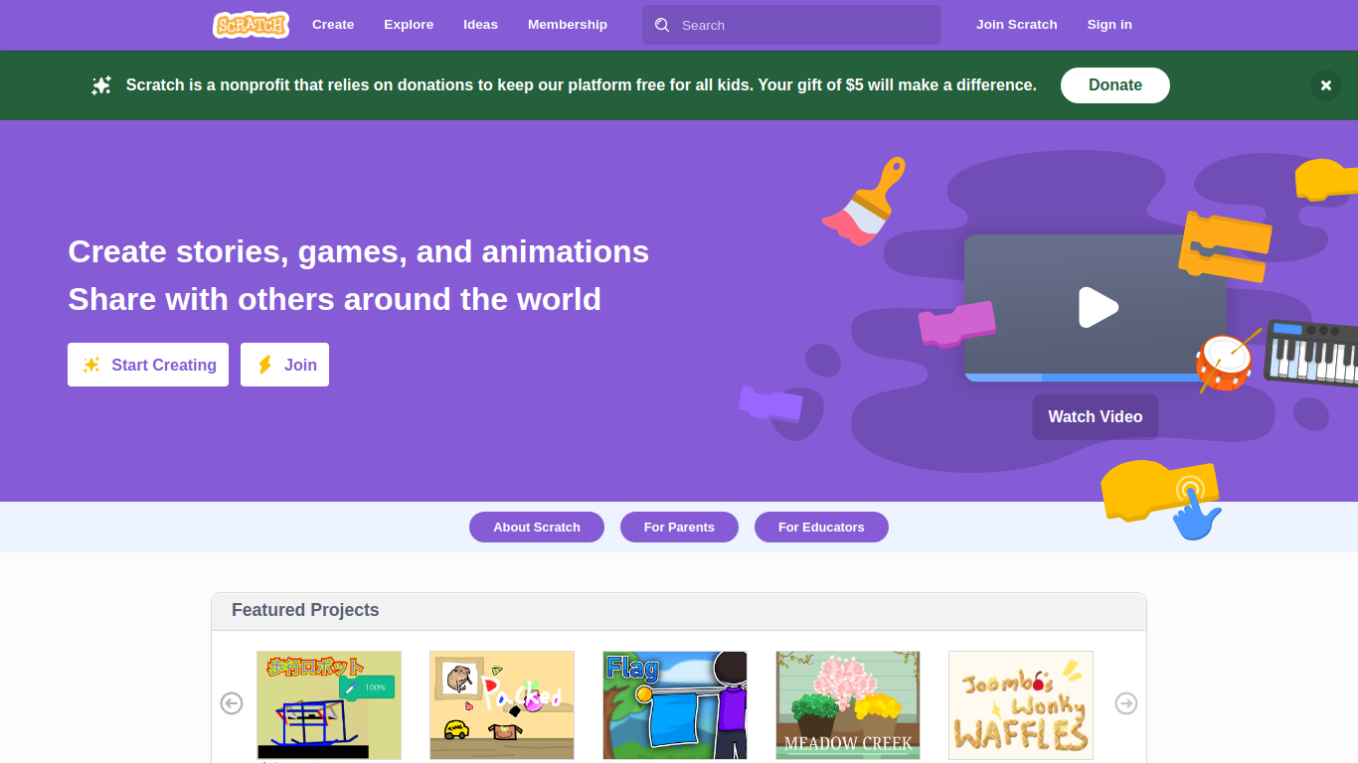
Task: Click the Donate button
Action: coord(1115,85)
